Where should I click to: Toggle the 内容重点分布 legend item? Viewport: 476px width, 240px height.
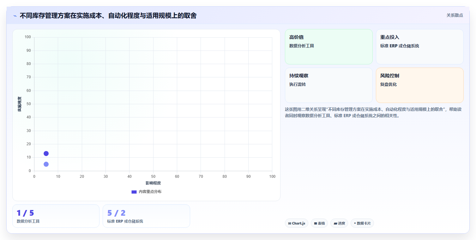pos(146,192)
